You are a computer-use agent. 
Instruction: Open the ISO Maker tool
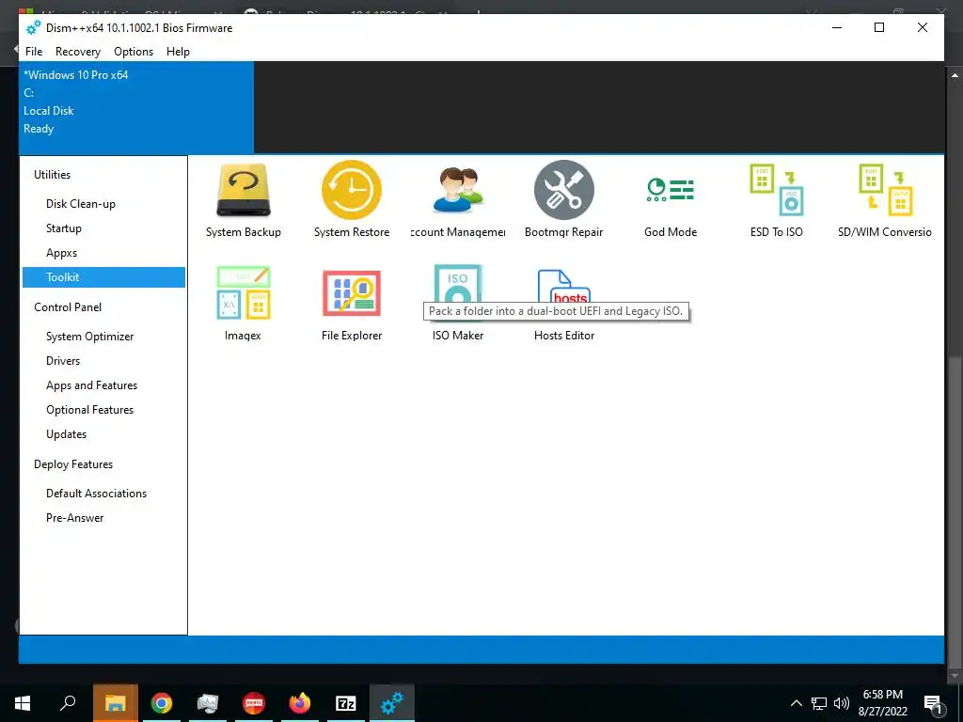(458, 303)
